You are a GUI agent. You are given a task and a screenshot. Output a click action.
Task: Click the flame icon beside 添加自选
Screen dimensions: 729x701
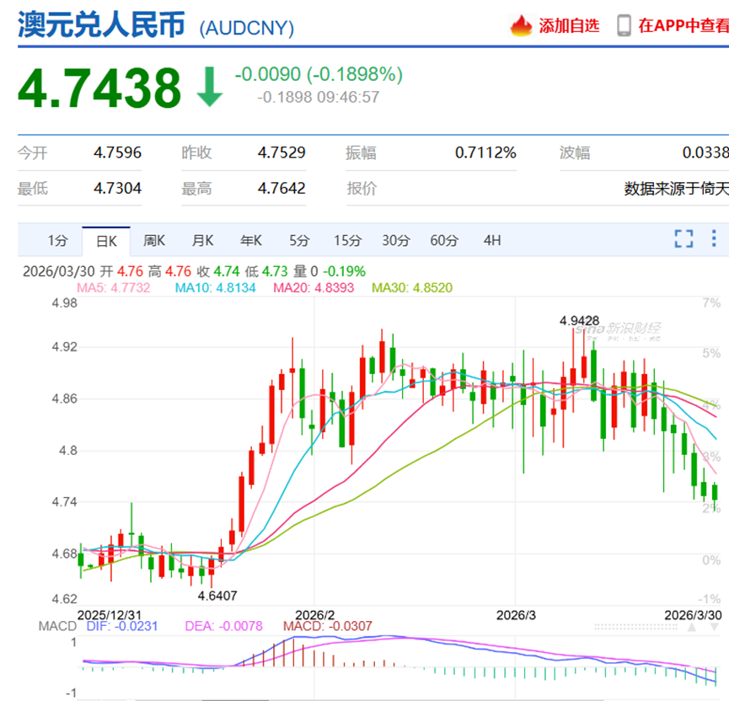pyautogui.click(x=521, y=25)
